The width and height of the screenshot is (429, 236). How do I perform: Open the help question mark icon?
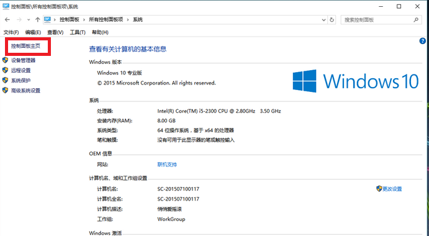tap(422, 41)
